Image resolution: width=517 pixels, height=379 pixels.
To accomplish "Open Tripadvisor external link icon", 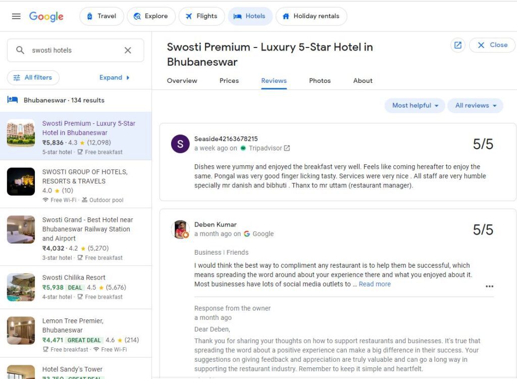I will click(x=287, y=148).
